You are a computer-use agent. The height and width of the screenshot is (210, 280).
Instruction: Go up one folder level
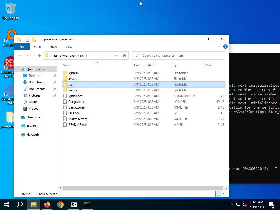40,56
